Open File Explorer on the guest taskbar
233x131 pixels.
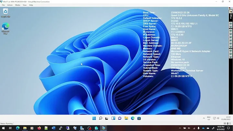coord(126,118)
